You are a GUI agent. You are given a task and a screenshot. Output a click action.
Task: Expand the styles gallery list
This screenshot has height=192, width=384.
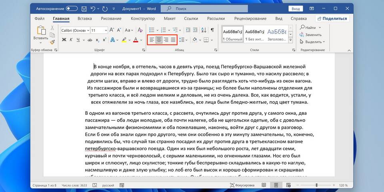click(290, 40)
